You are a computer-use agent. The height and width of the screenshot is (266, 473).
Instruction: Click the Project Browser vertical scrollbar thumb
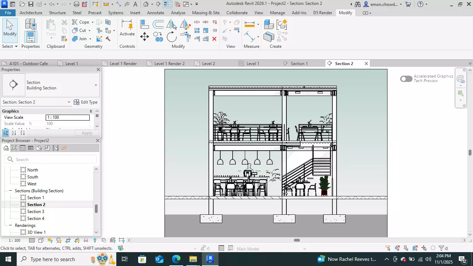[x=96, y=209]
